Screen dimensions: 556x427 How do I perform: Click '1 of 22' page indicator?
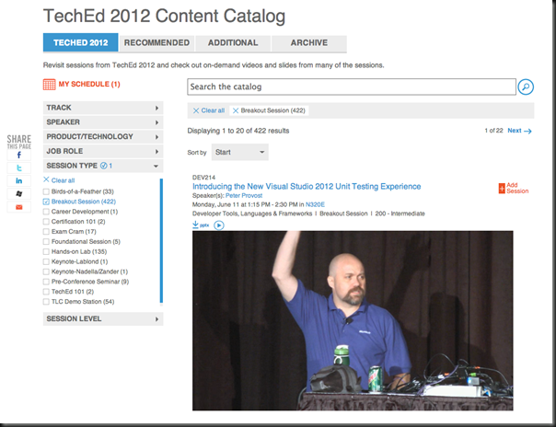494,131
